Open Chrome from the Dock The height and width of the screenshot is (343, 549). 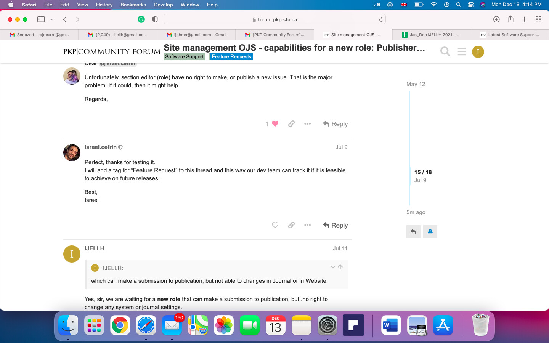tap(120, 325)
